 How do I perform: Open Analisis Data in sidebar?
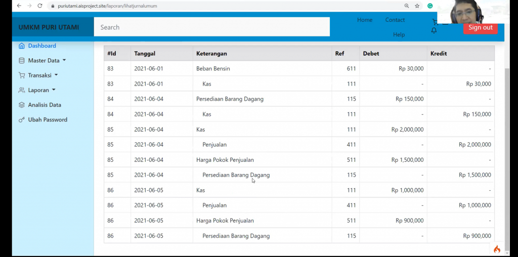pyautogui.click(x=45, y=105)
